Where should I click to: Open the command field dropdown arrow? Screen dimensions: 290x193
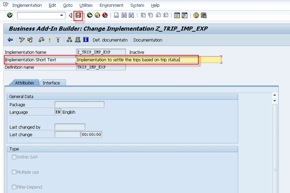click(x=62, y=15)
